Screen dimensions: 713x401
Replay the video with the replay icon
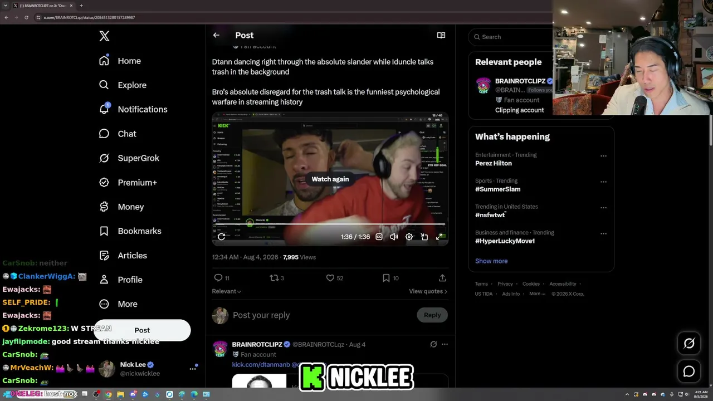[x=221, y=237]
